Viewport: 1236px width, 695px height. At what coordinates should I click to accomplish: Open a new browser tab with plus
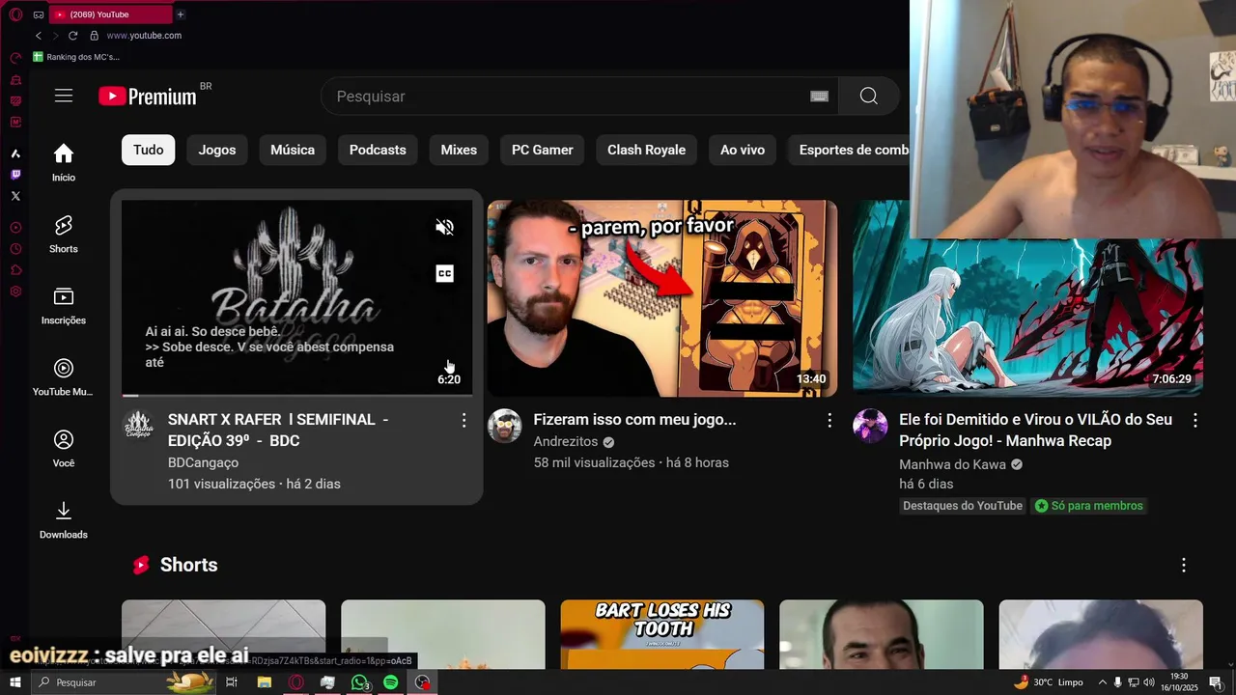(x=181, y=14)
